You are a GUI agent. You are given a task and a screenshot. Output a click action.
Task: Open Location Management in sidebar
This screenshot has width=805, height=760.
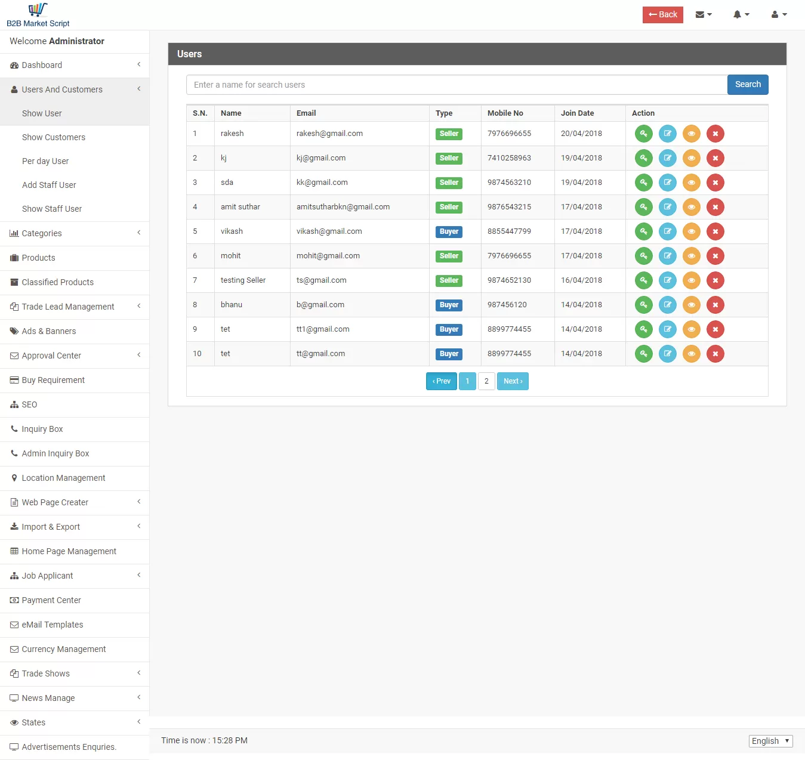tap(75, 478)
